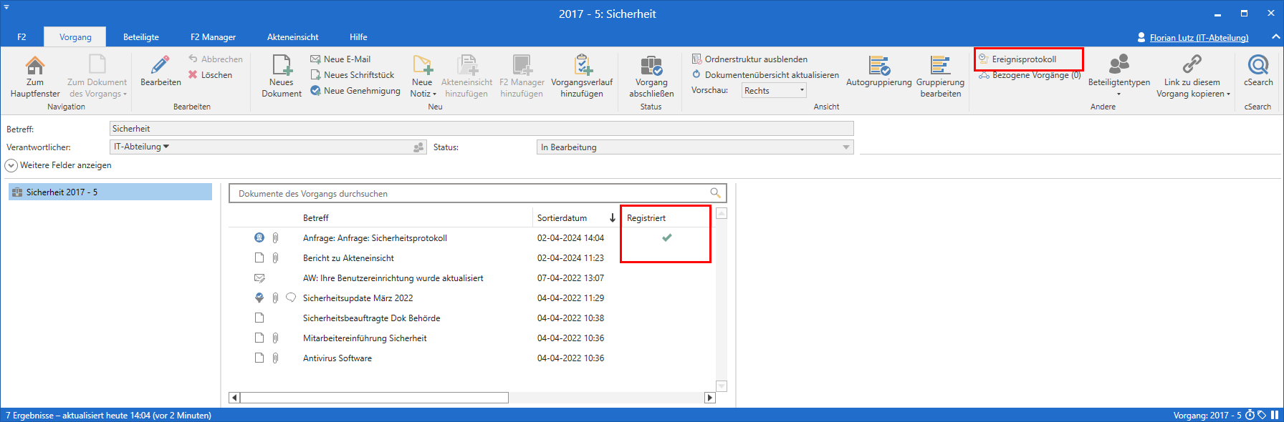Click the Florian Lutz user link

(x=1199, y=38)
